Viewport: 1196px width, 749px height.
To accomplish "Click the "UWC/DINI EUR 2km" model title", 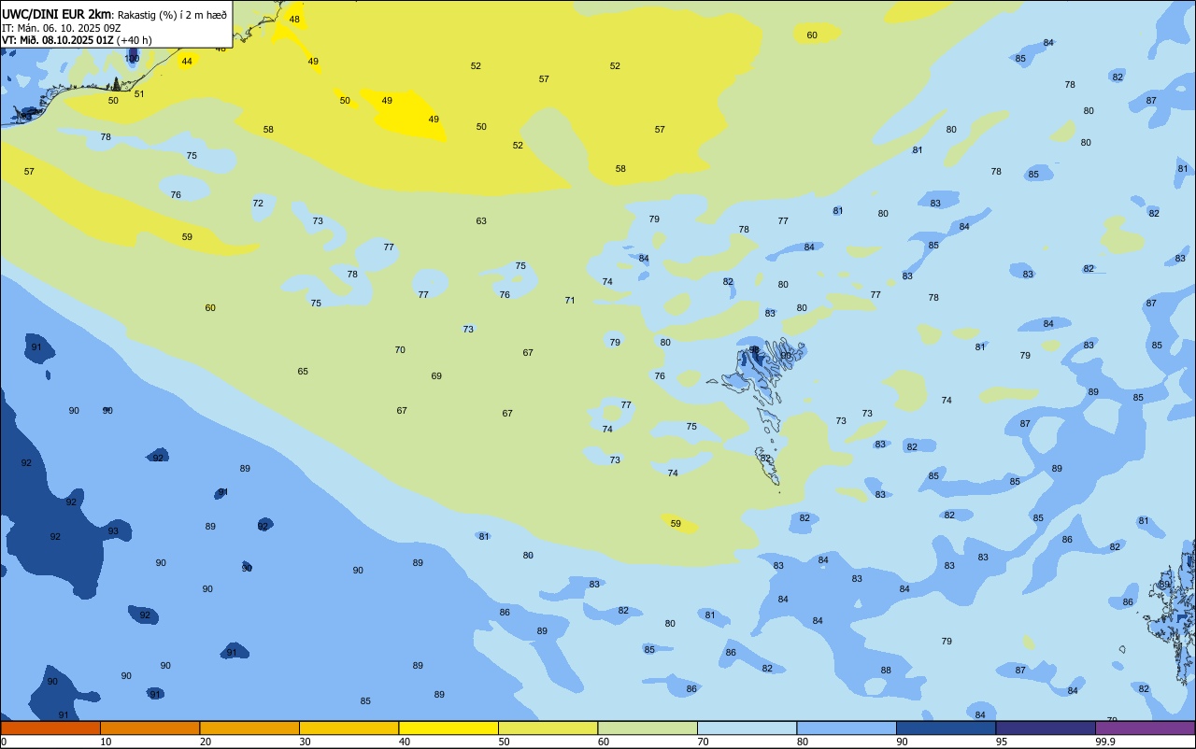I will tap(58, 13).
